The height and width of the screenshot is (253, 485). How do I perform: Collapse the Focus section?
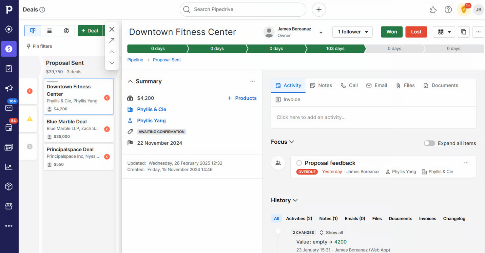[x=292, y=142]
